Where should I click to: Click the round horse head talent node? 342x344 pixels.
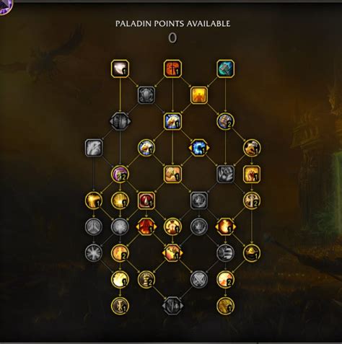click(146, 148)
